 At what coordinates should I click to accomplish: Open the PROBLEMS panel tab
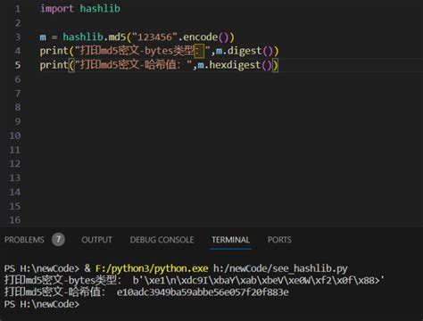coord(24,240)
